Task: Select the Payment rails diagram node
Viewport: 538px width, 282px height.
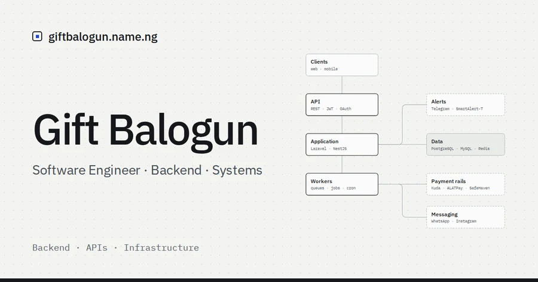Action: coord(465,184)
